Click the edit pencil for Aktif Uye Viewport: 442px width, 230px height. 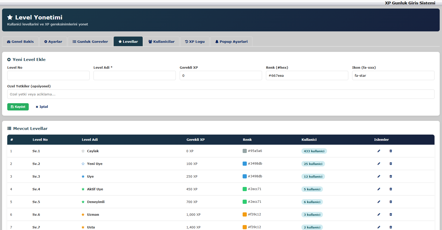379,189
